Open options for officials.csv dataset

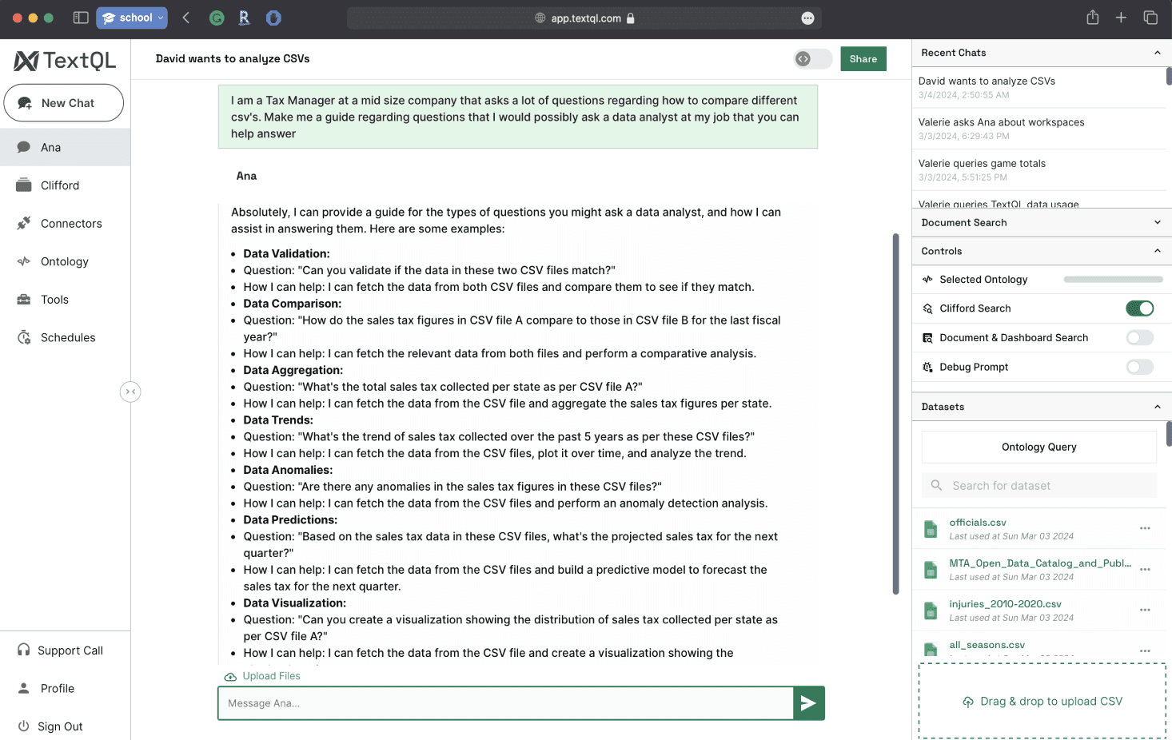[x=1145, y=528]
